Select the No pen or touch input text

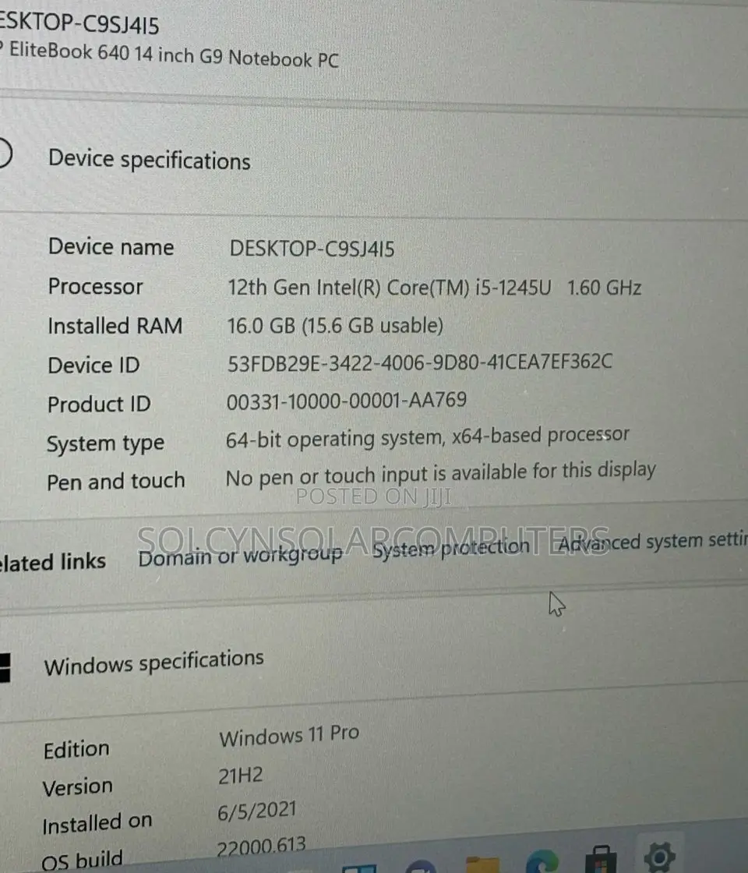tap(440, 475)
